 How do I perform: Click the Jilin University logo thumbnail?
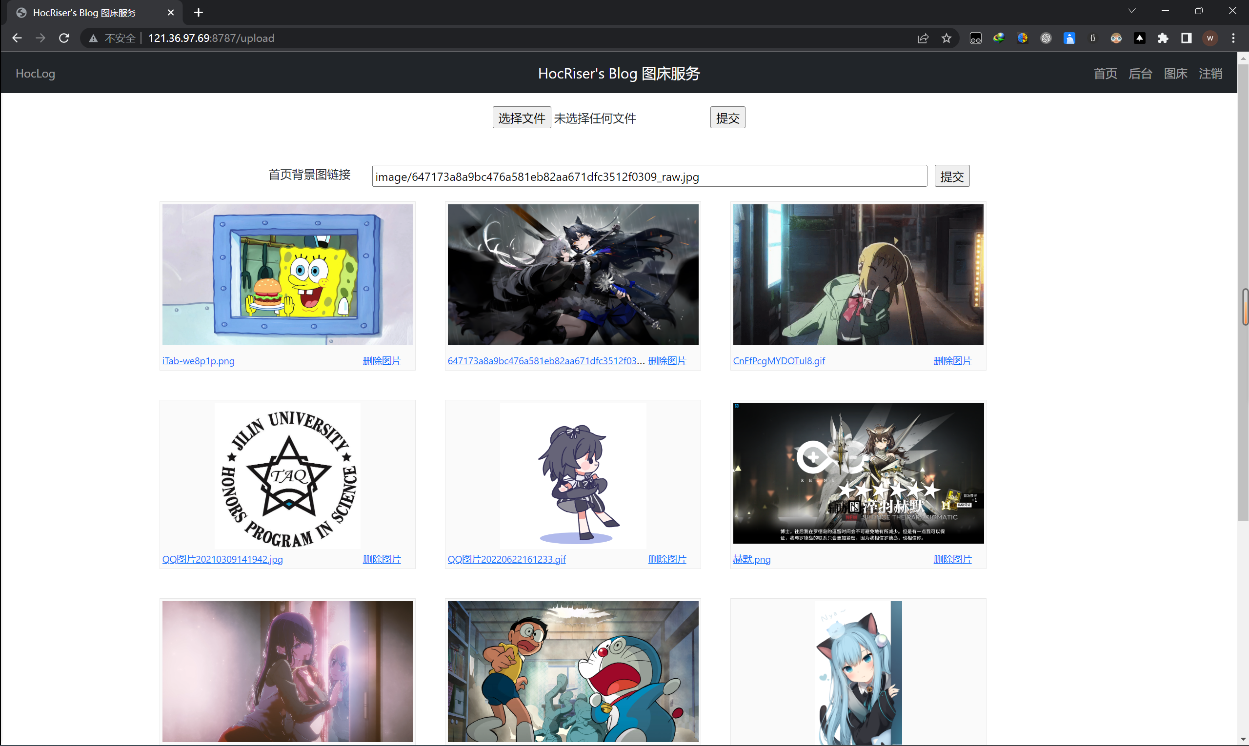[287, 475]
